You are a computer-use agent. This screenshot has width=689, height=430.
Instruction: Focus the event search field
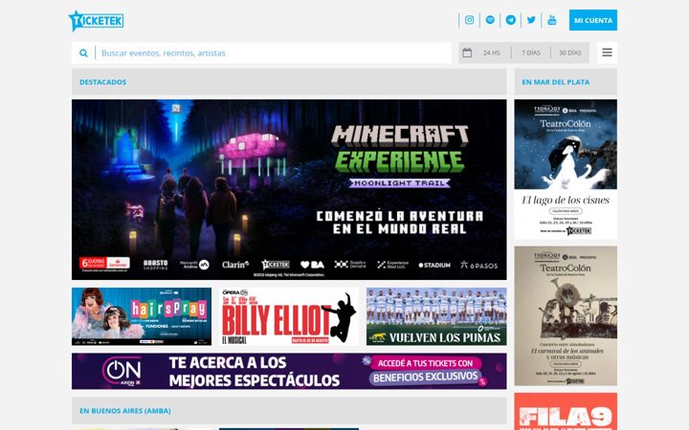point(274,54)
